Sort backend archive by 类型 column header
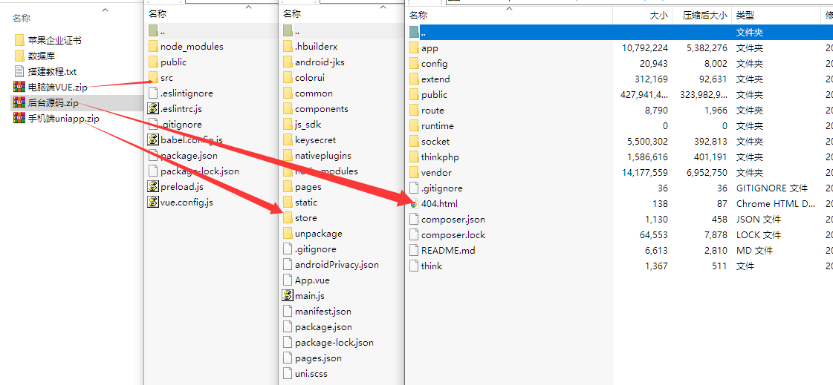Viewport: 833px width, 385px height. click(x=745, y=16)
